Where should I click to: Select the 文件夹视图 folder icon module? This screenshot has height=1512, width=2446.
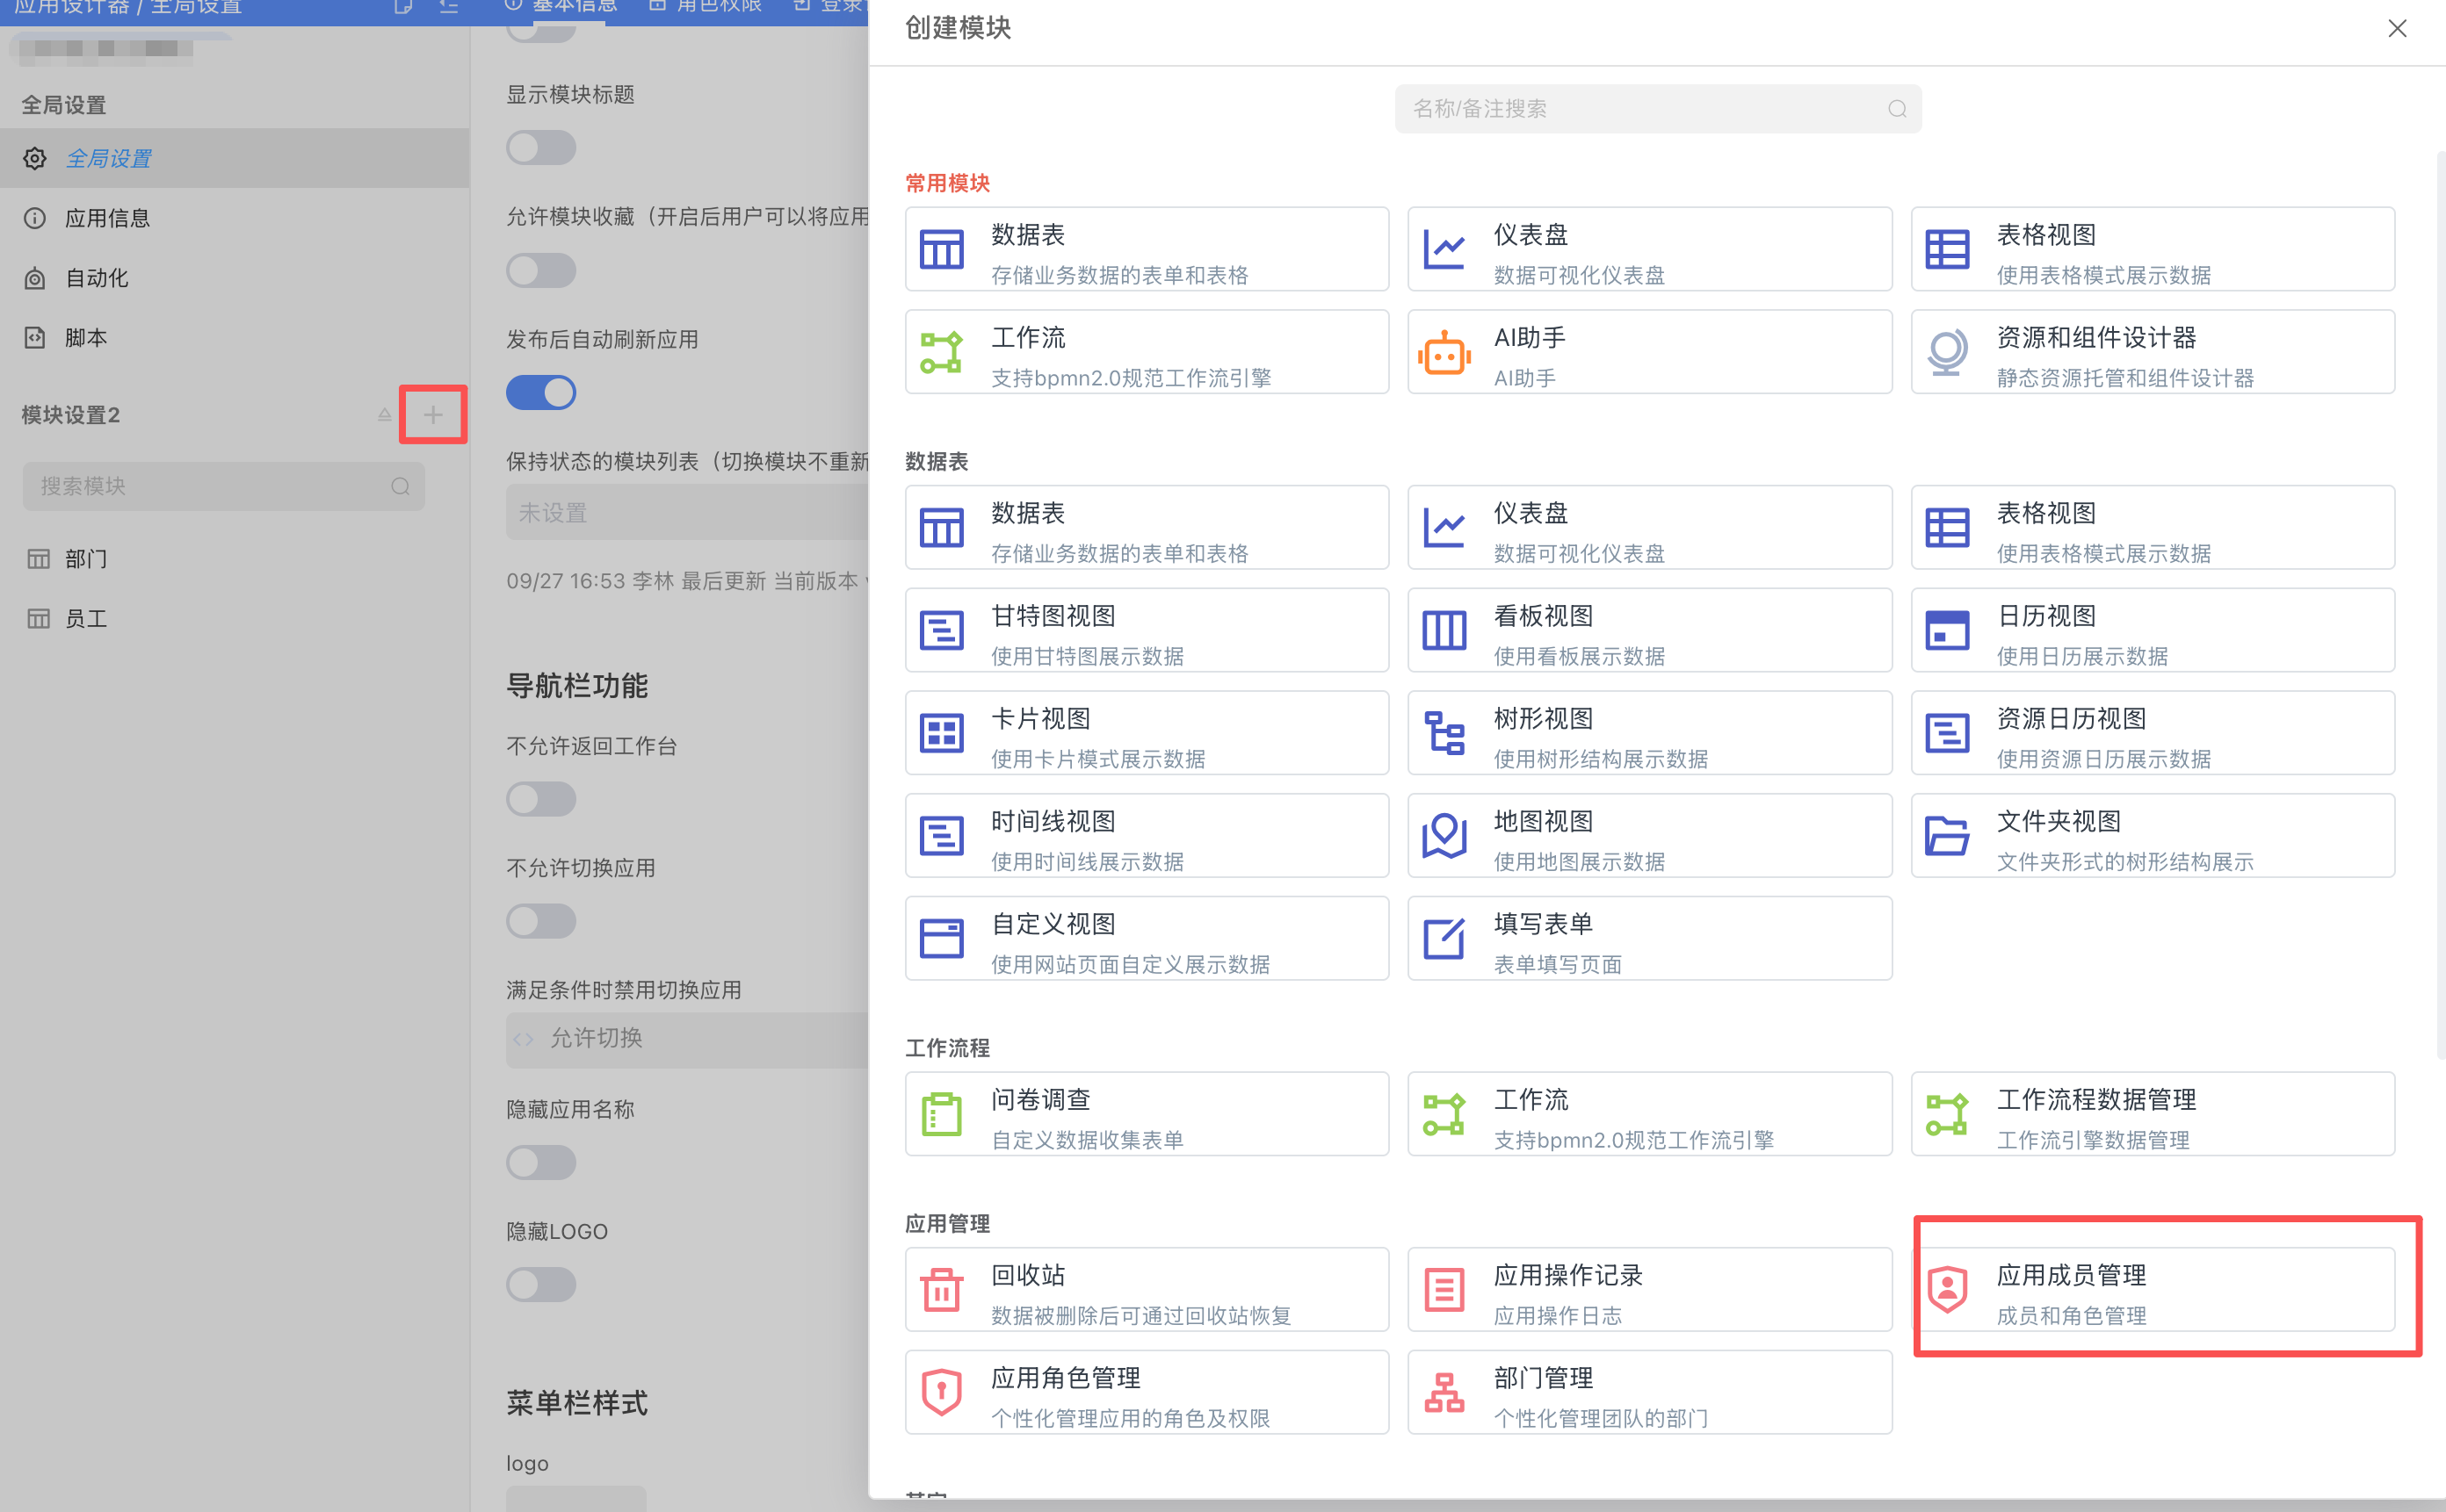(x=1947, y=836)
